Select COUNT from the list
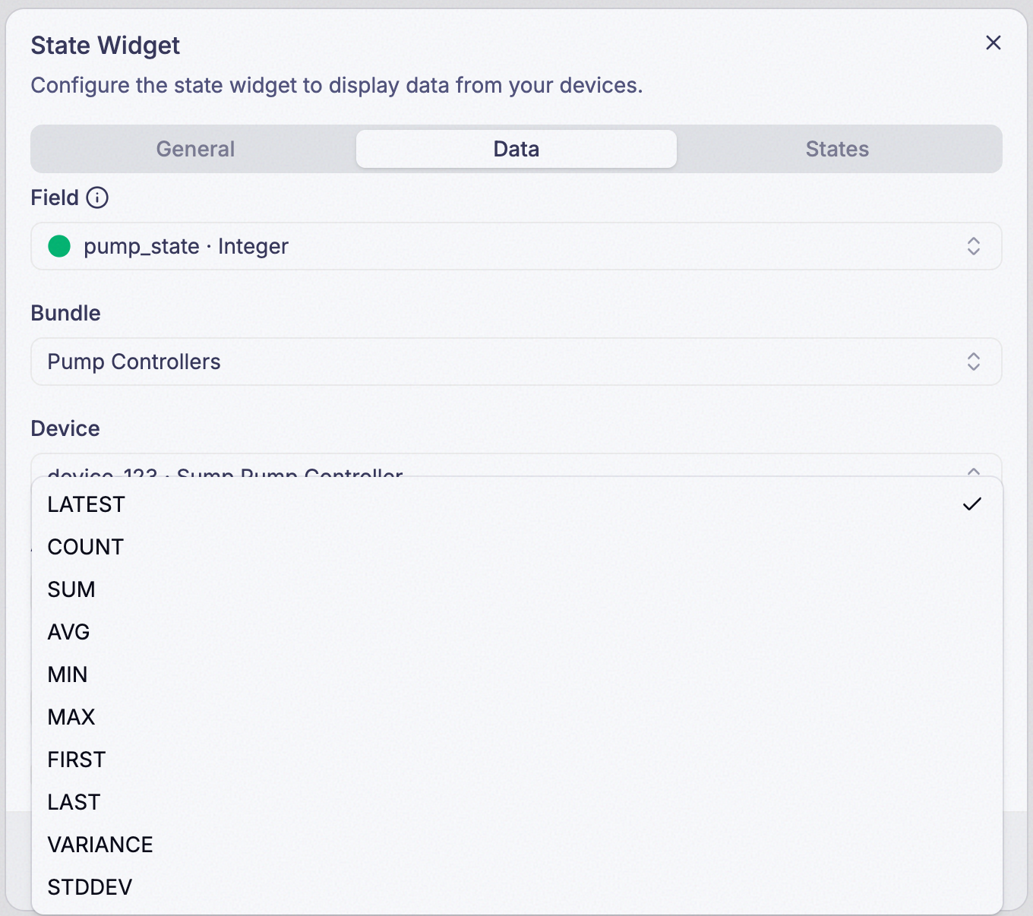This screenshot has height=916, width=1033. coord(516,547)
